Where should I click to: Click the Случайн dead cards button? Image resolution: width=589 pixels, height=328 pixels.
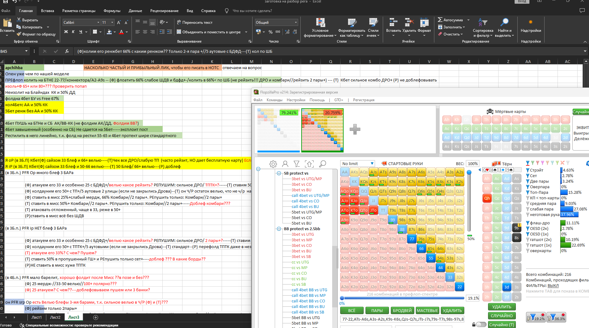click(x=581, y=112)
